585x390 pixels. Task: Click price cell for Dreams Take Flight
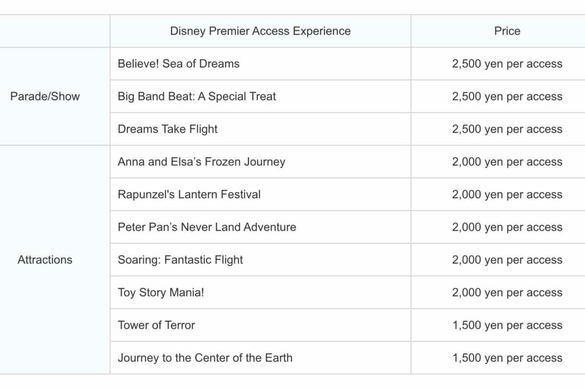click(507, 129)
